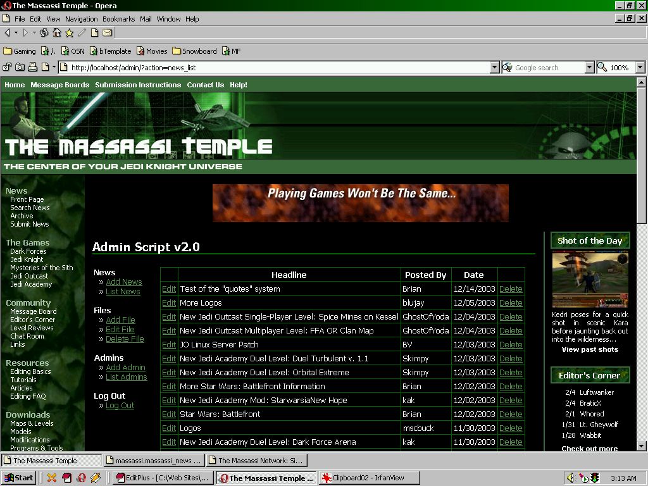Click the Google search icon

508,67
